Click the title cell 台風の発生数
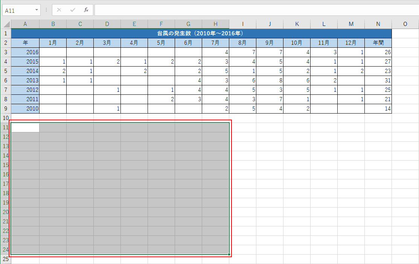 tap(201, 33)
